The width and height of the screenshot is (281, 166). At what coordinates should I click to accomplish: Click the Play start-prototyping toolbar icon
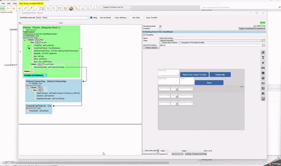(8, 8)
